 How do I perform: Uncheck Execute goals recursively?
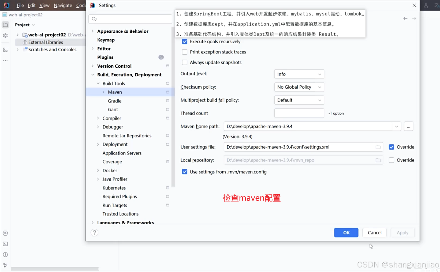[x=185, y=41]
